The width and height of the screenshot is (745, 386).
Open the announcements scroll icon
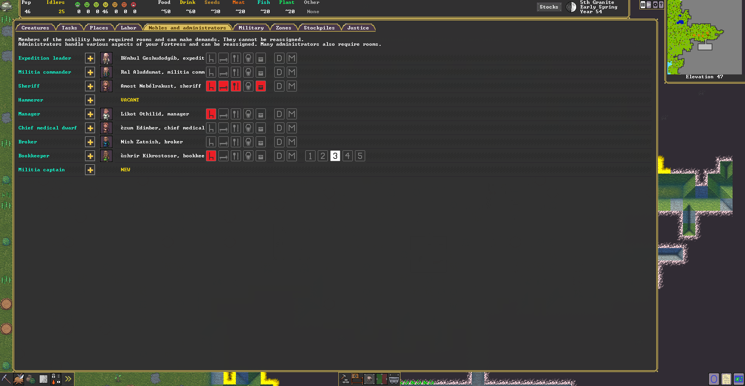726,379
